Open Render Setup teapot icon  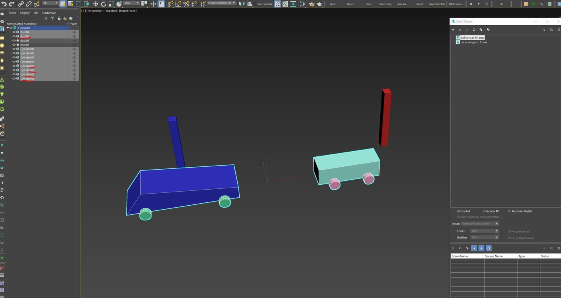(311, 4)
